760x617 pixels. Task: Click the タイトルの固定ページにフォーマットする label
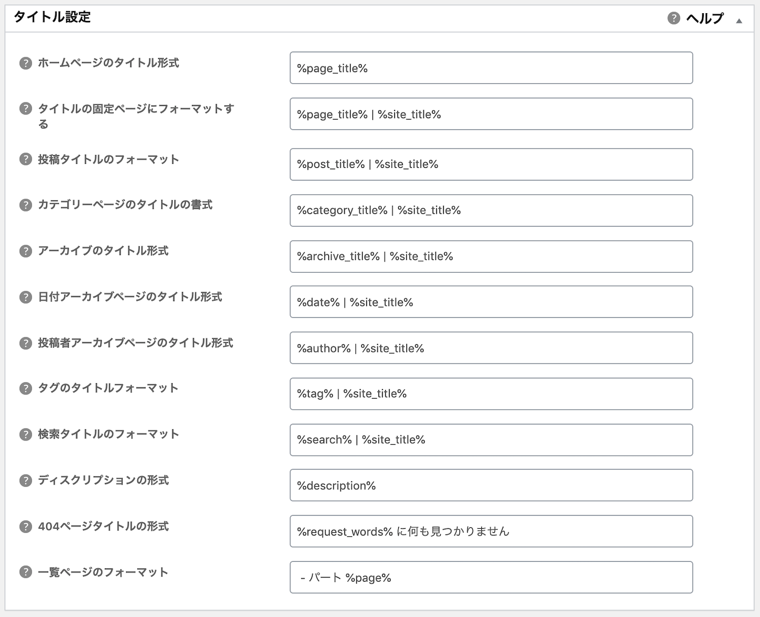[136, 116]
